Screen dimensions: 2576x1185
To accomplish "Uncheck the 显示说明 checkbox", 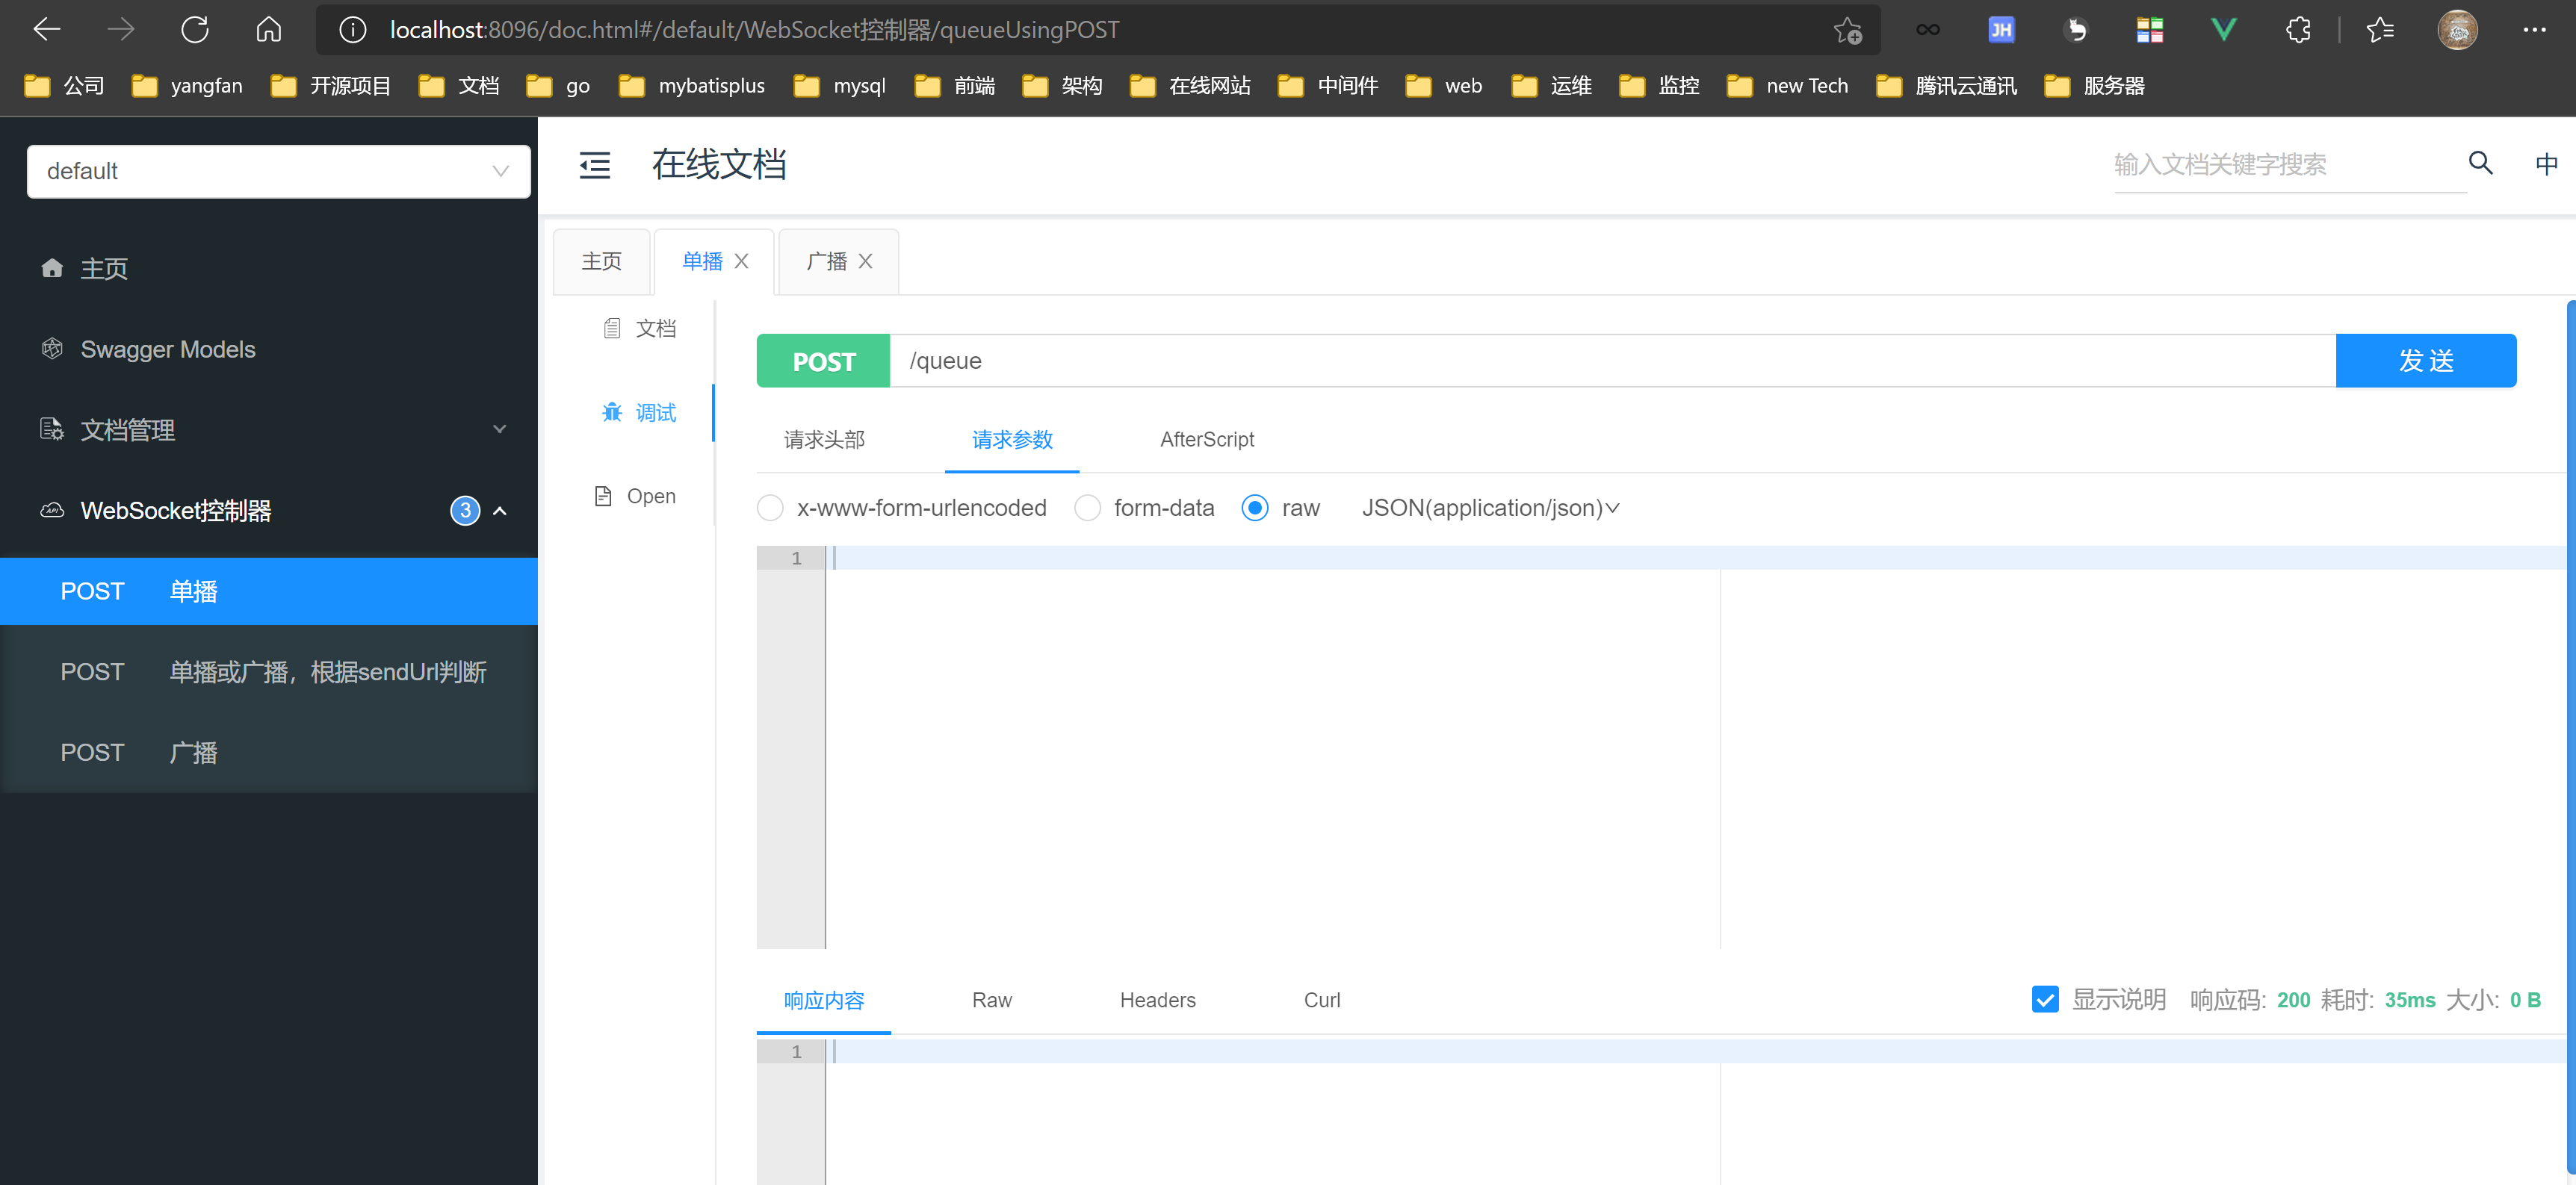I will tap(2045, 999).
